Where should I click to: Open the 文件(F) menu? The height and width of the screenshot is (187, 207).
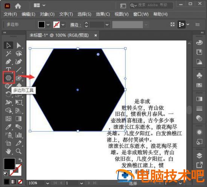tap(10, 14)
